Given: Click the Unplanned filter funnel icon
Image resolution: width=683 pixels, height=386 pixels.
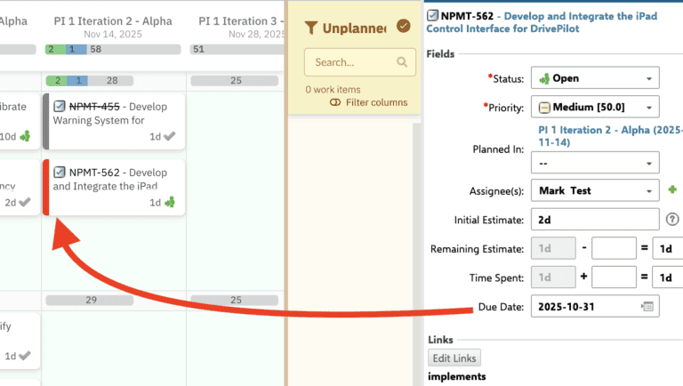Looking at the screenshot, I should coord(310,28).
